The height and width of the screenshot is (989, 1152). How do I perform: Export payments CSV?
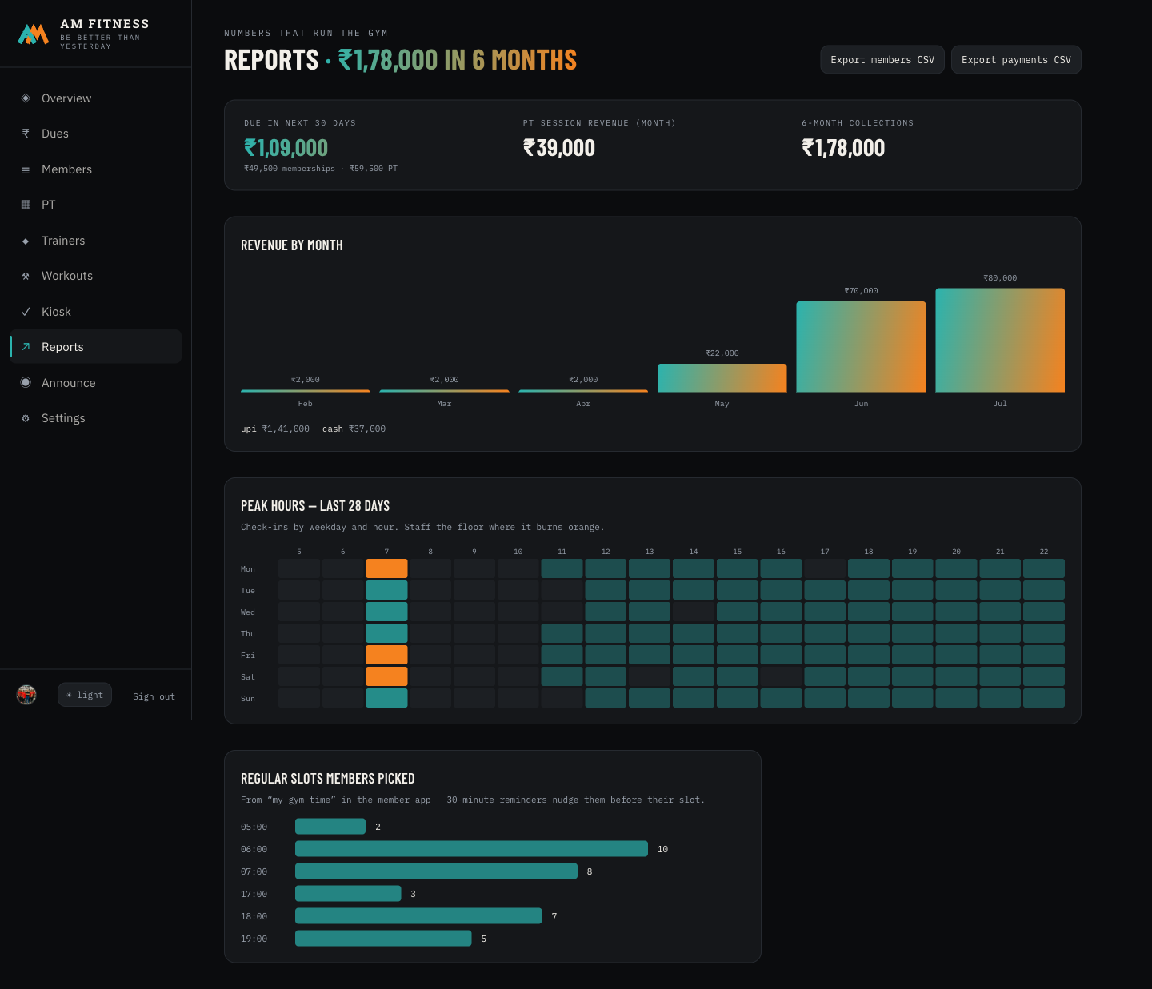click(1016, 60)
